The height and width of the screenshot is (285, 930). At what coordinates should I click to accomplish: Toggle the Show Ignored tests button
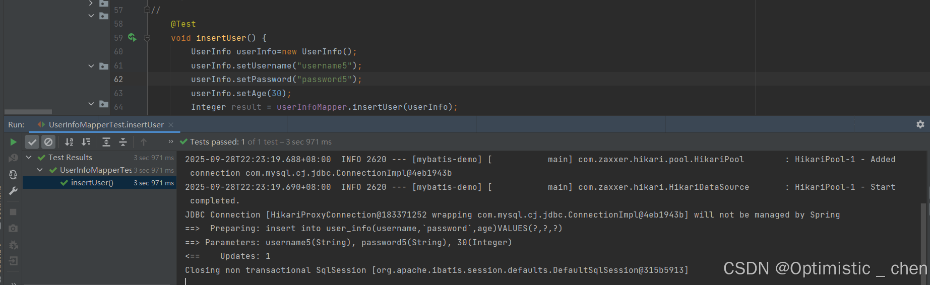coord(48,142)
